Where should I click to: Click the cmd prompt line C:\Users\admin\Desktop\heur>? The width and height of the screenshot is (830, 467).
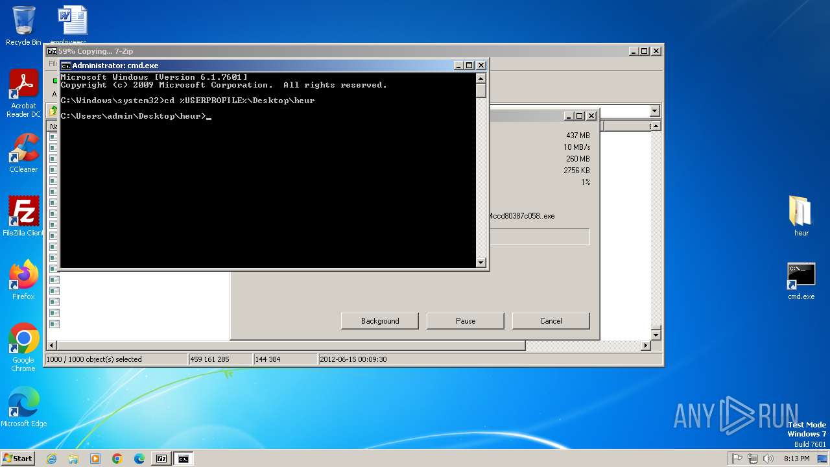(x=134, y=116)
